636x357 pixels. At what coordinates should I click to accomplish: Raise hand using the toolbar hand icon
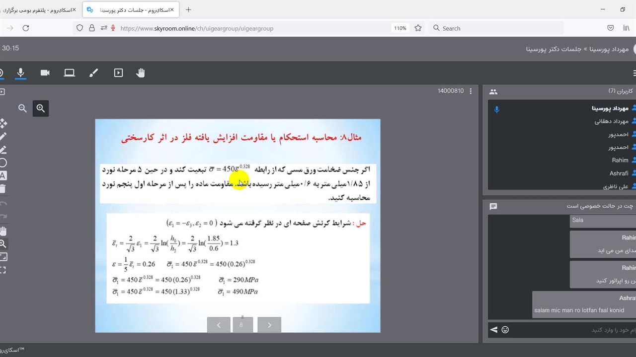click(141, 73)
